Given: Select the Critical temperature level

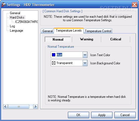Looking at the screenshot, I should 116,39.
